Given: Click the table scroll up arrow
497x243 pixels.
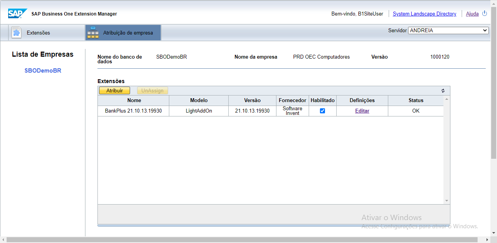Looking at the screenshot, I should click(x=447, y=99).
